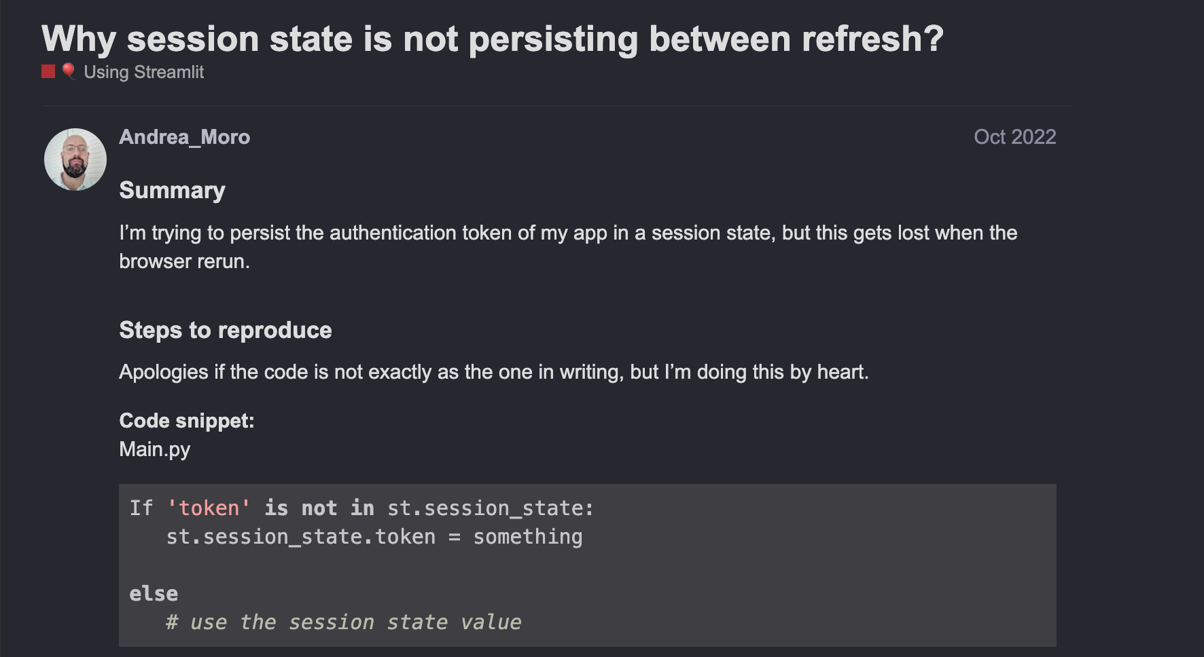Click the blank line inside the code block
Image resolution: width=1204 pixels, height=657 pixels.
tap(587, 565)
